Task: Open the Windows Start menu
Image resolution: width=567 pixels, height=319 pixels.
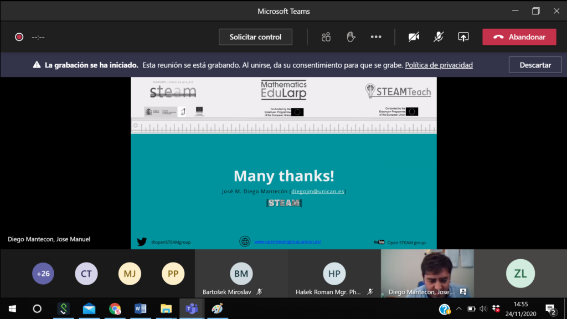Action: (x=12, y=309)
